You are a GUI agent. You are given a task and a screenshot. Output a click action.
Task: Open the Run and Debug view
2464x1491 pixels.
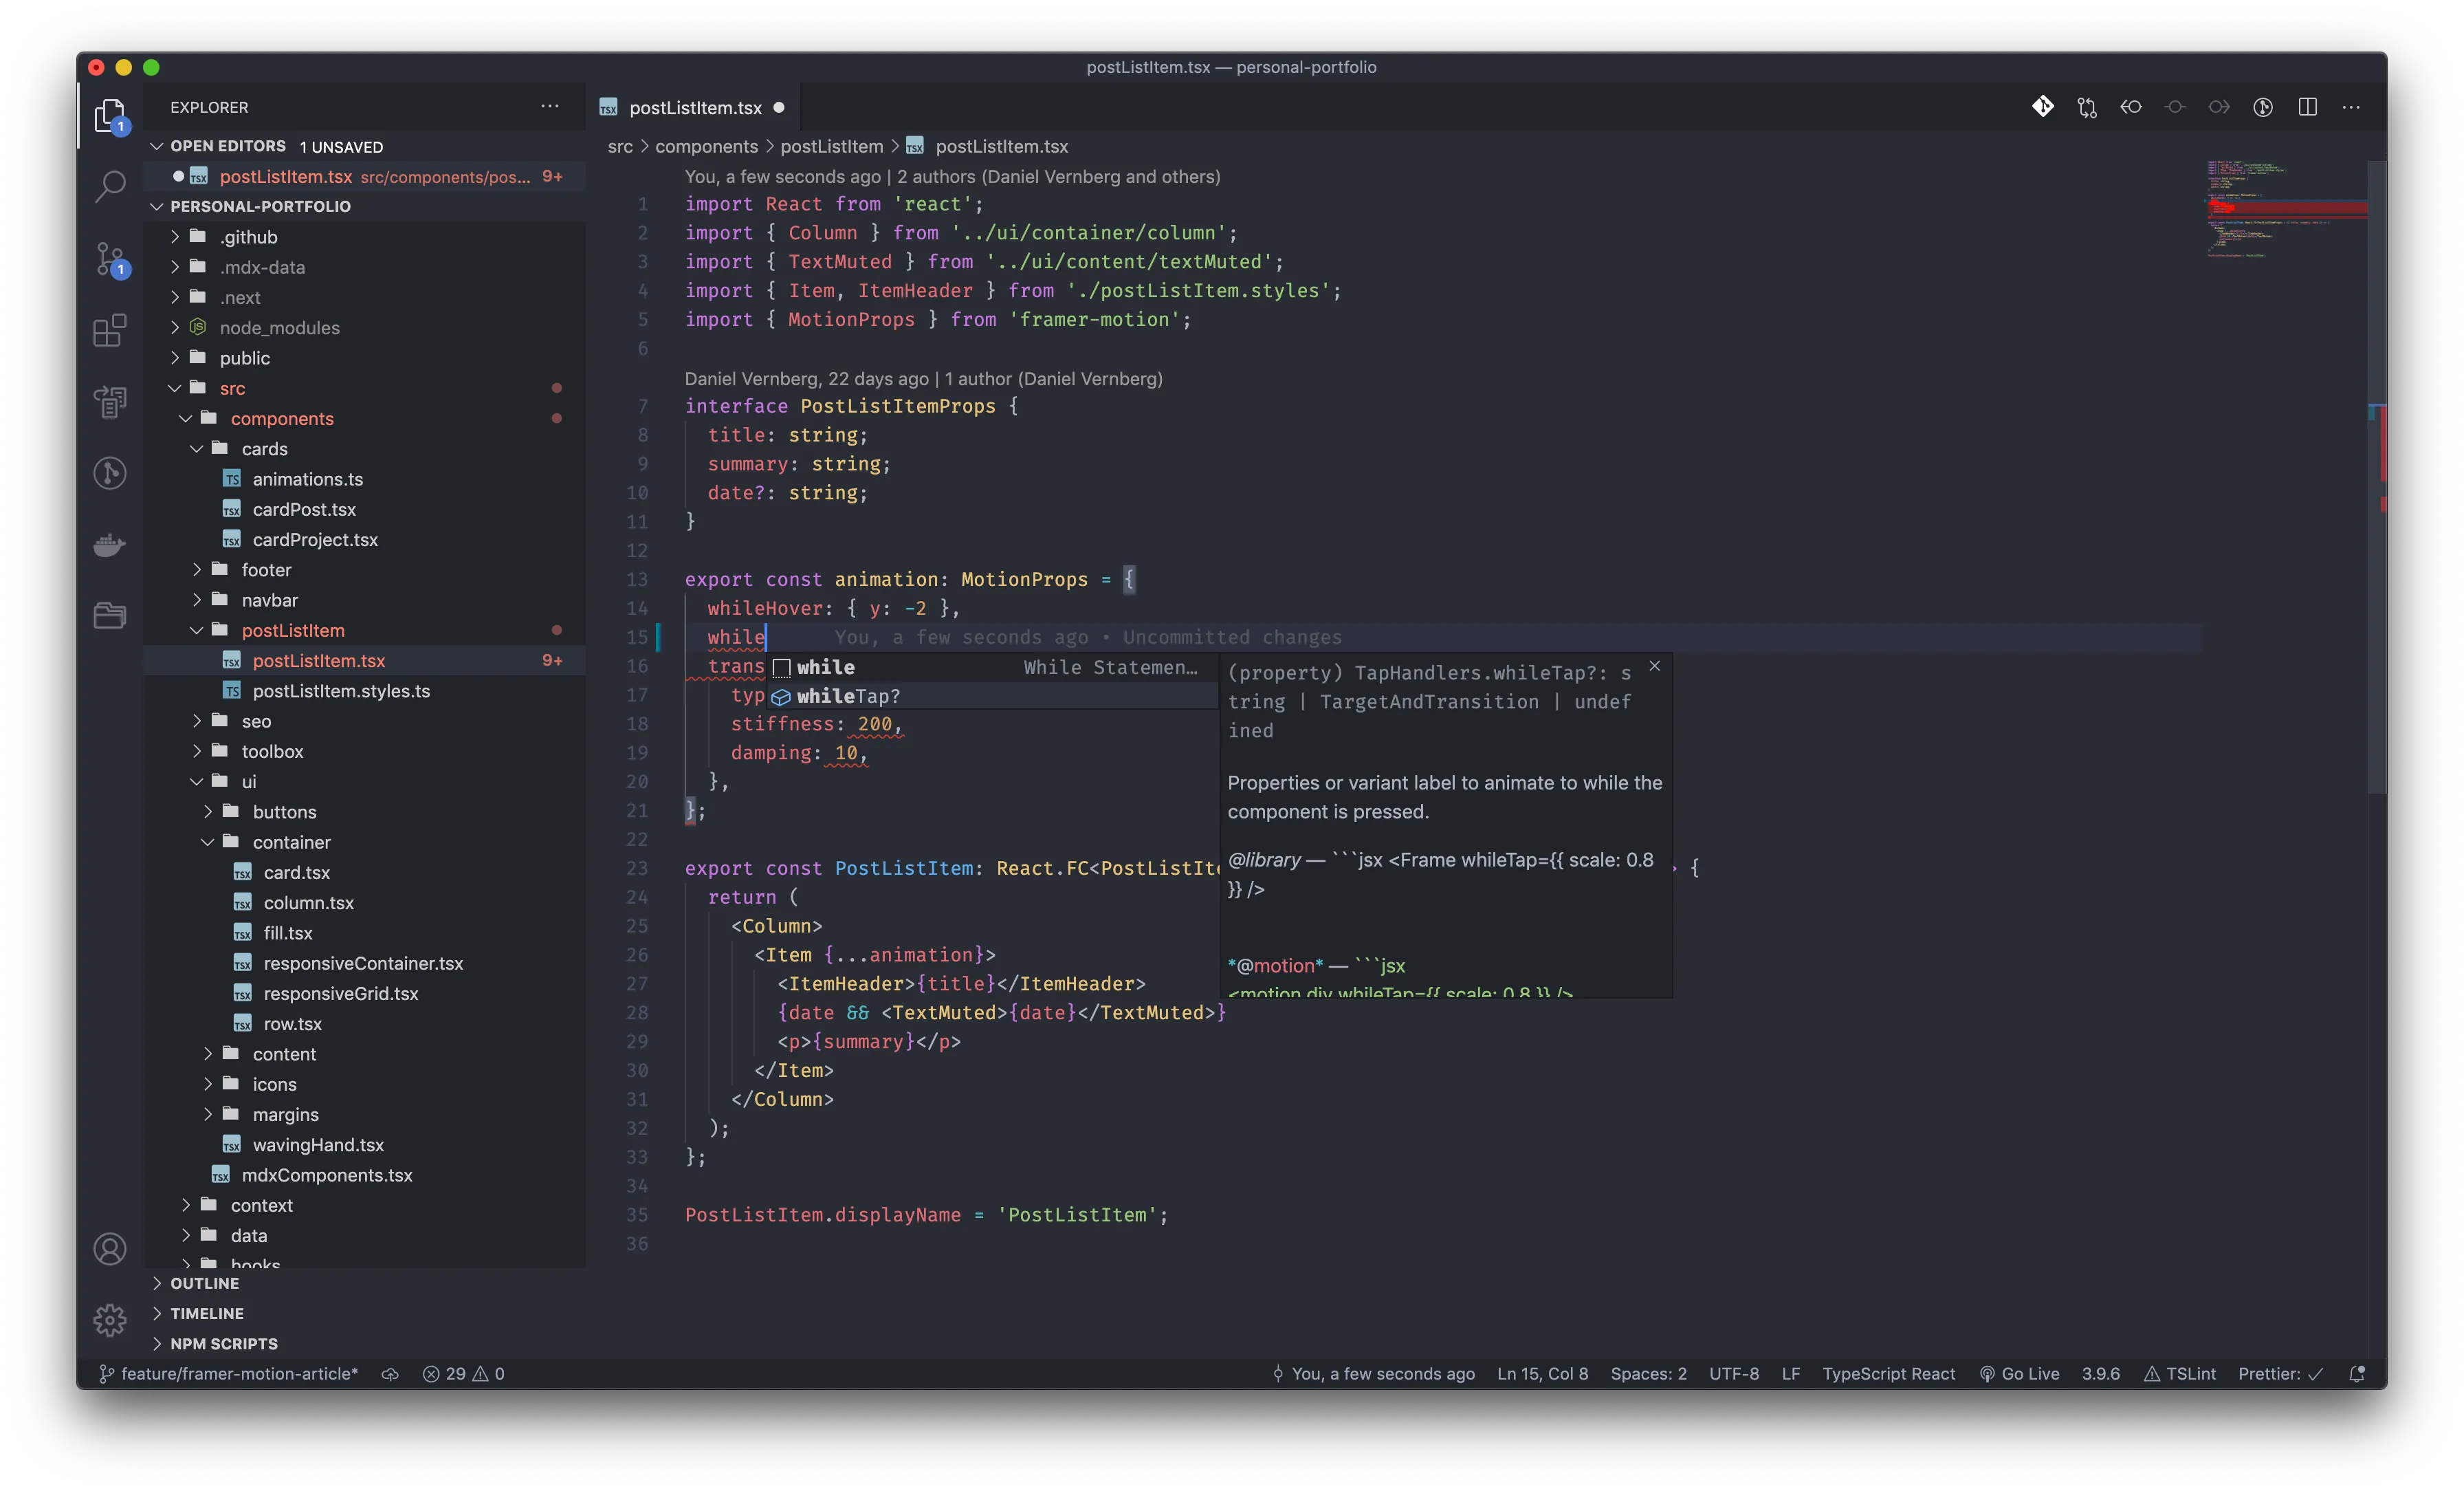click(109, 401)
